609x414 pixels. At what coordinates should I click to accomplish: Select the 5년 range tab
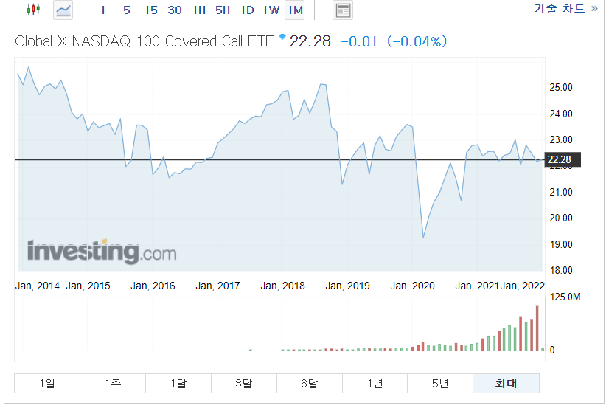tap(440, 383)
